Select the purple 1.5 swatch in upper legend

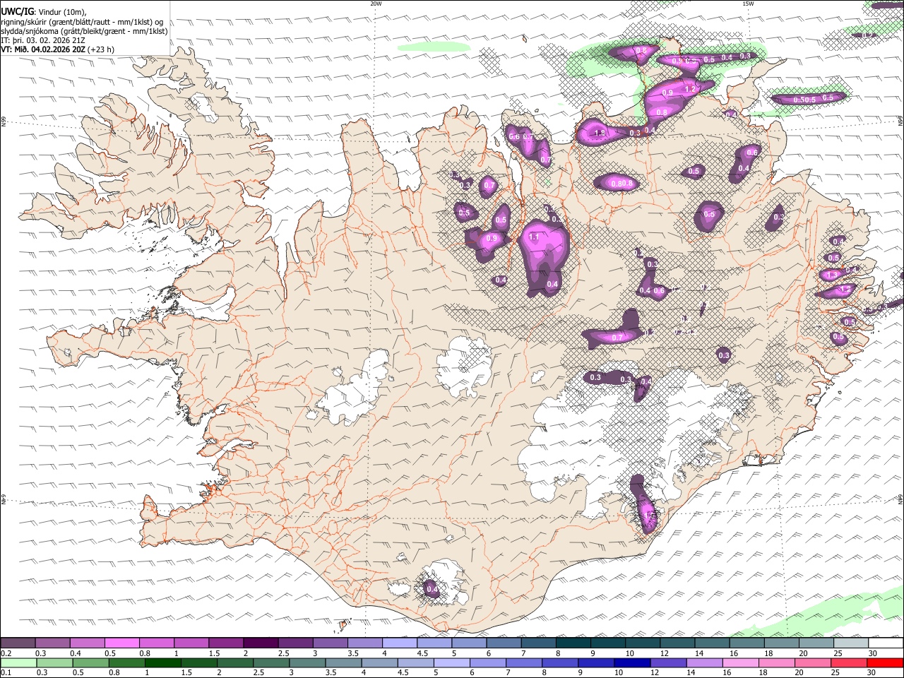pyautogui.click(x=226, y=643)
